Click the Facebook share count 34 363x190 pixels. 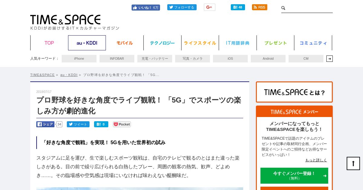click(59, 124)
